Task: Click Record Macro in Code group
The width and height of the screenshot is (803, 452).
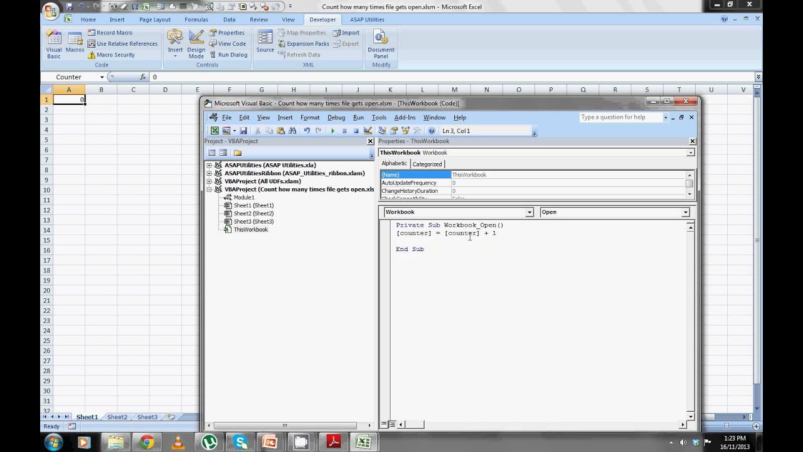Action: (x=110, y=33)
